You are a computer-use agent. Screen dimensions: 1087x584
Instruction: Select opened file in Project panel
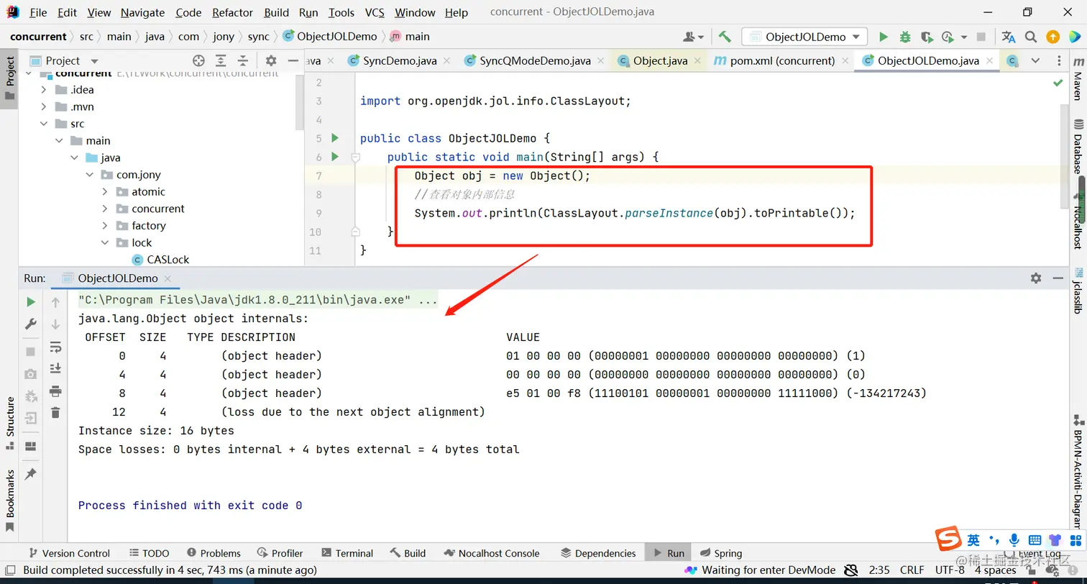(x=199, y=61)
